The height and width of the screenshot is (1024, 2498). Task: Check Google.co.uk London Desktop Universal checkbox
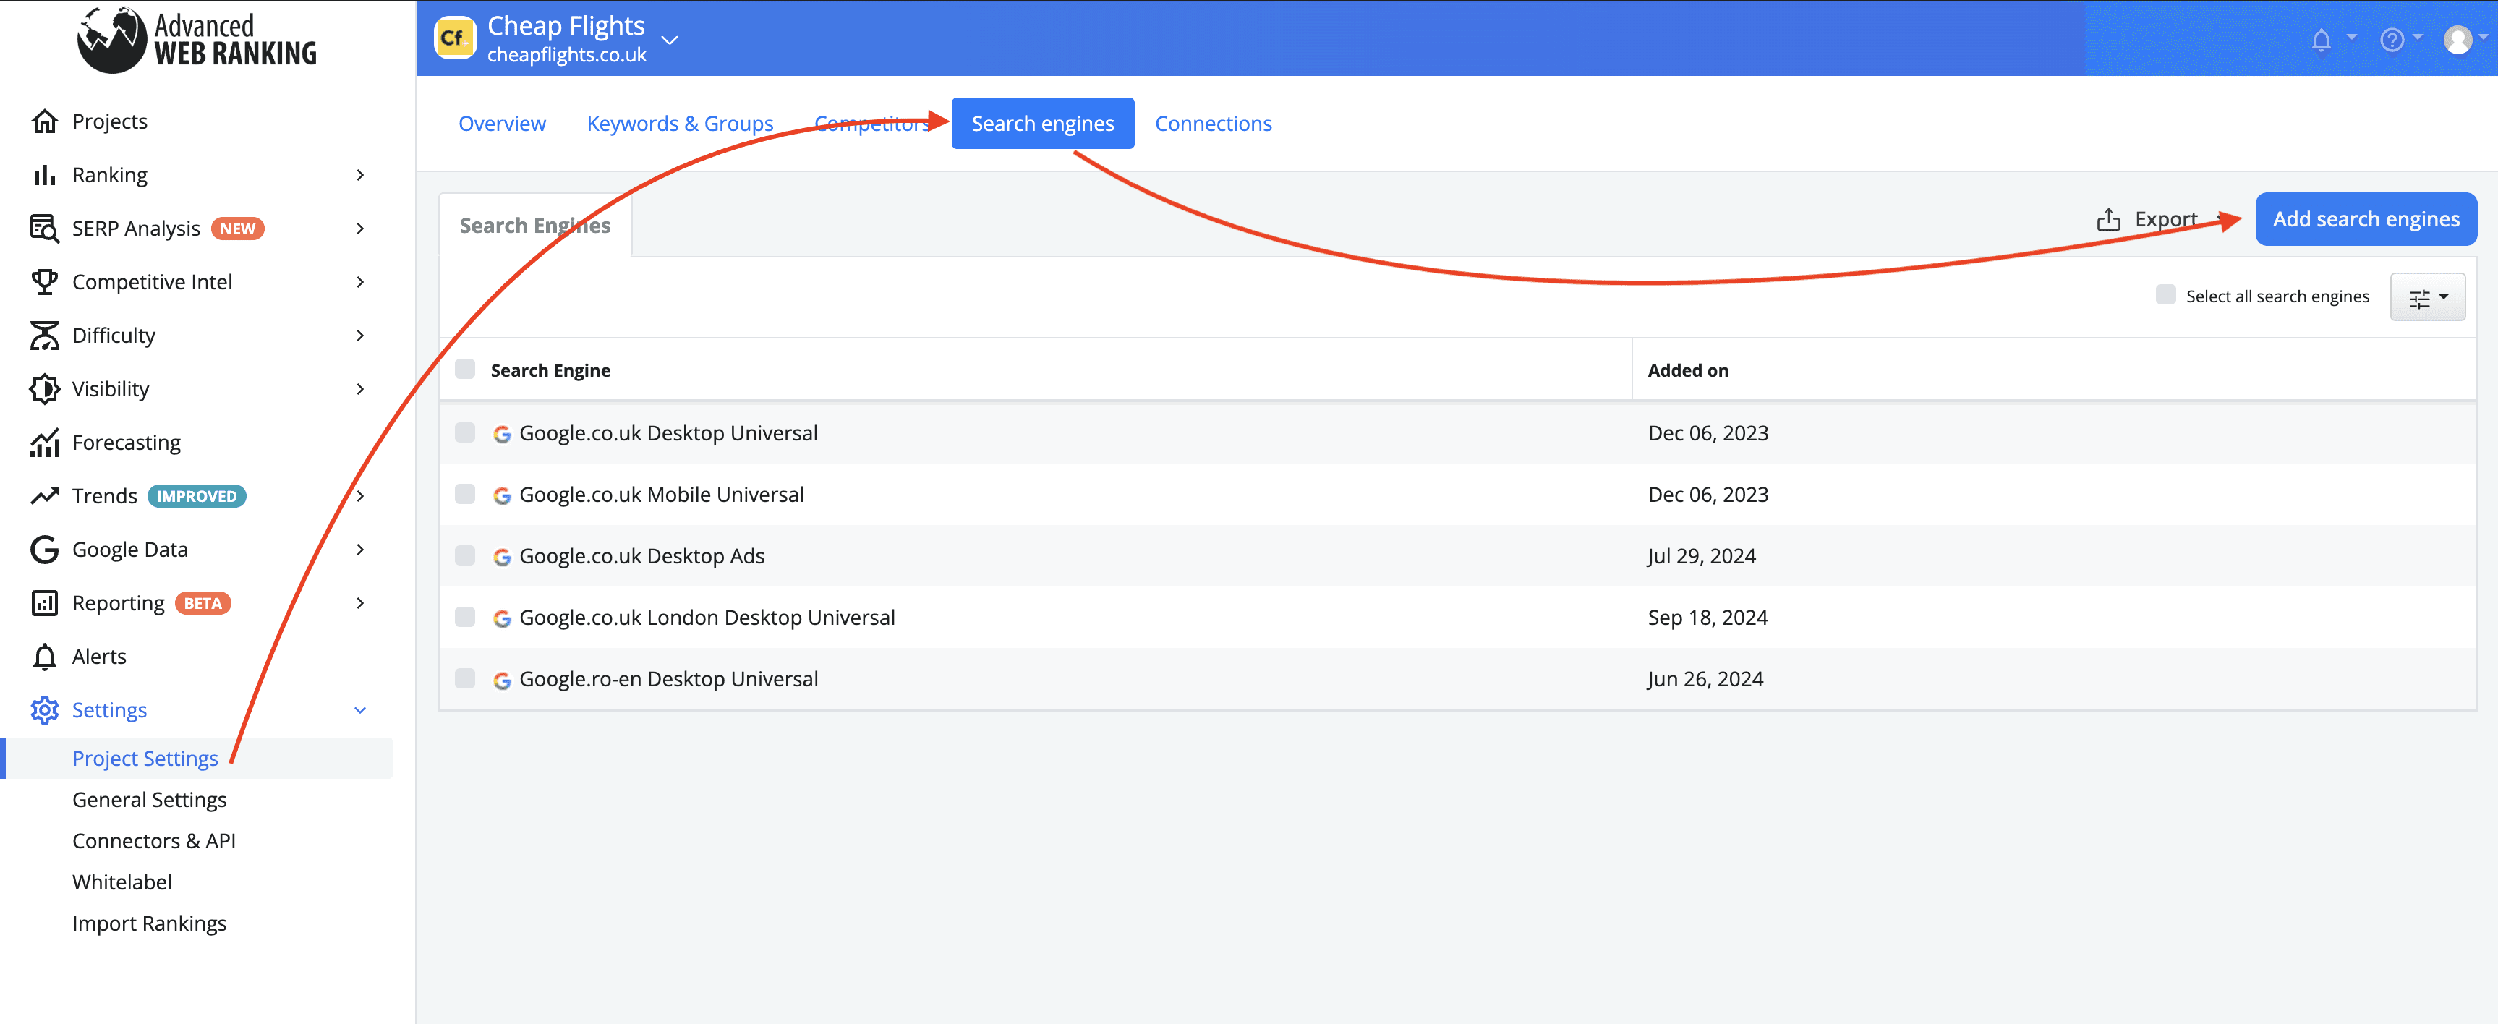point(466,618)
